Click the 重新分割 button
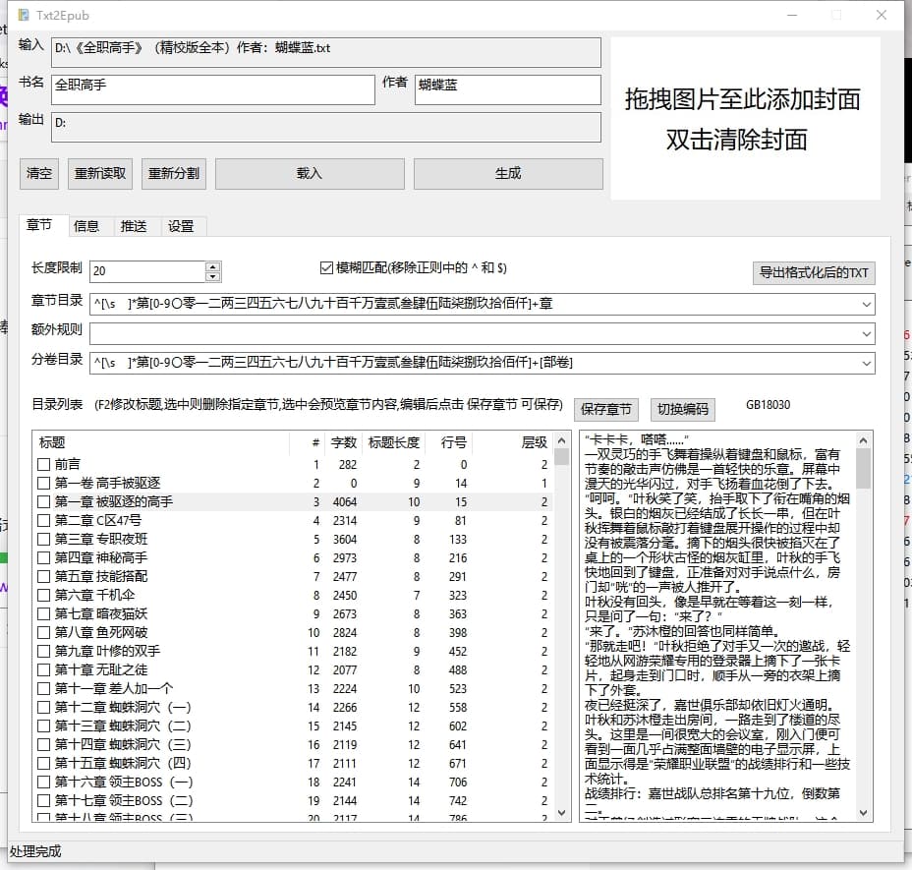This screenshot has height=870, width=912. click(174, 174)
